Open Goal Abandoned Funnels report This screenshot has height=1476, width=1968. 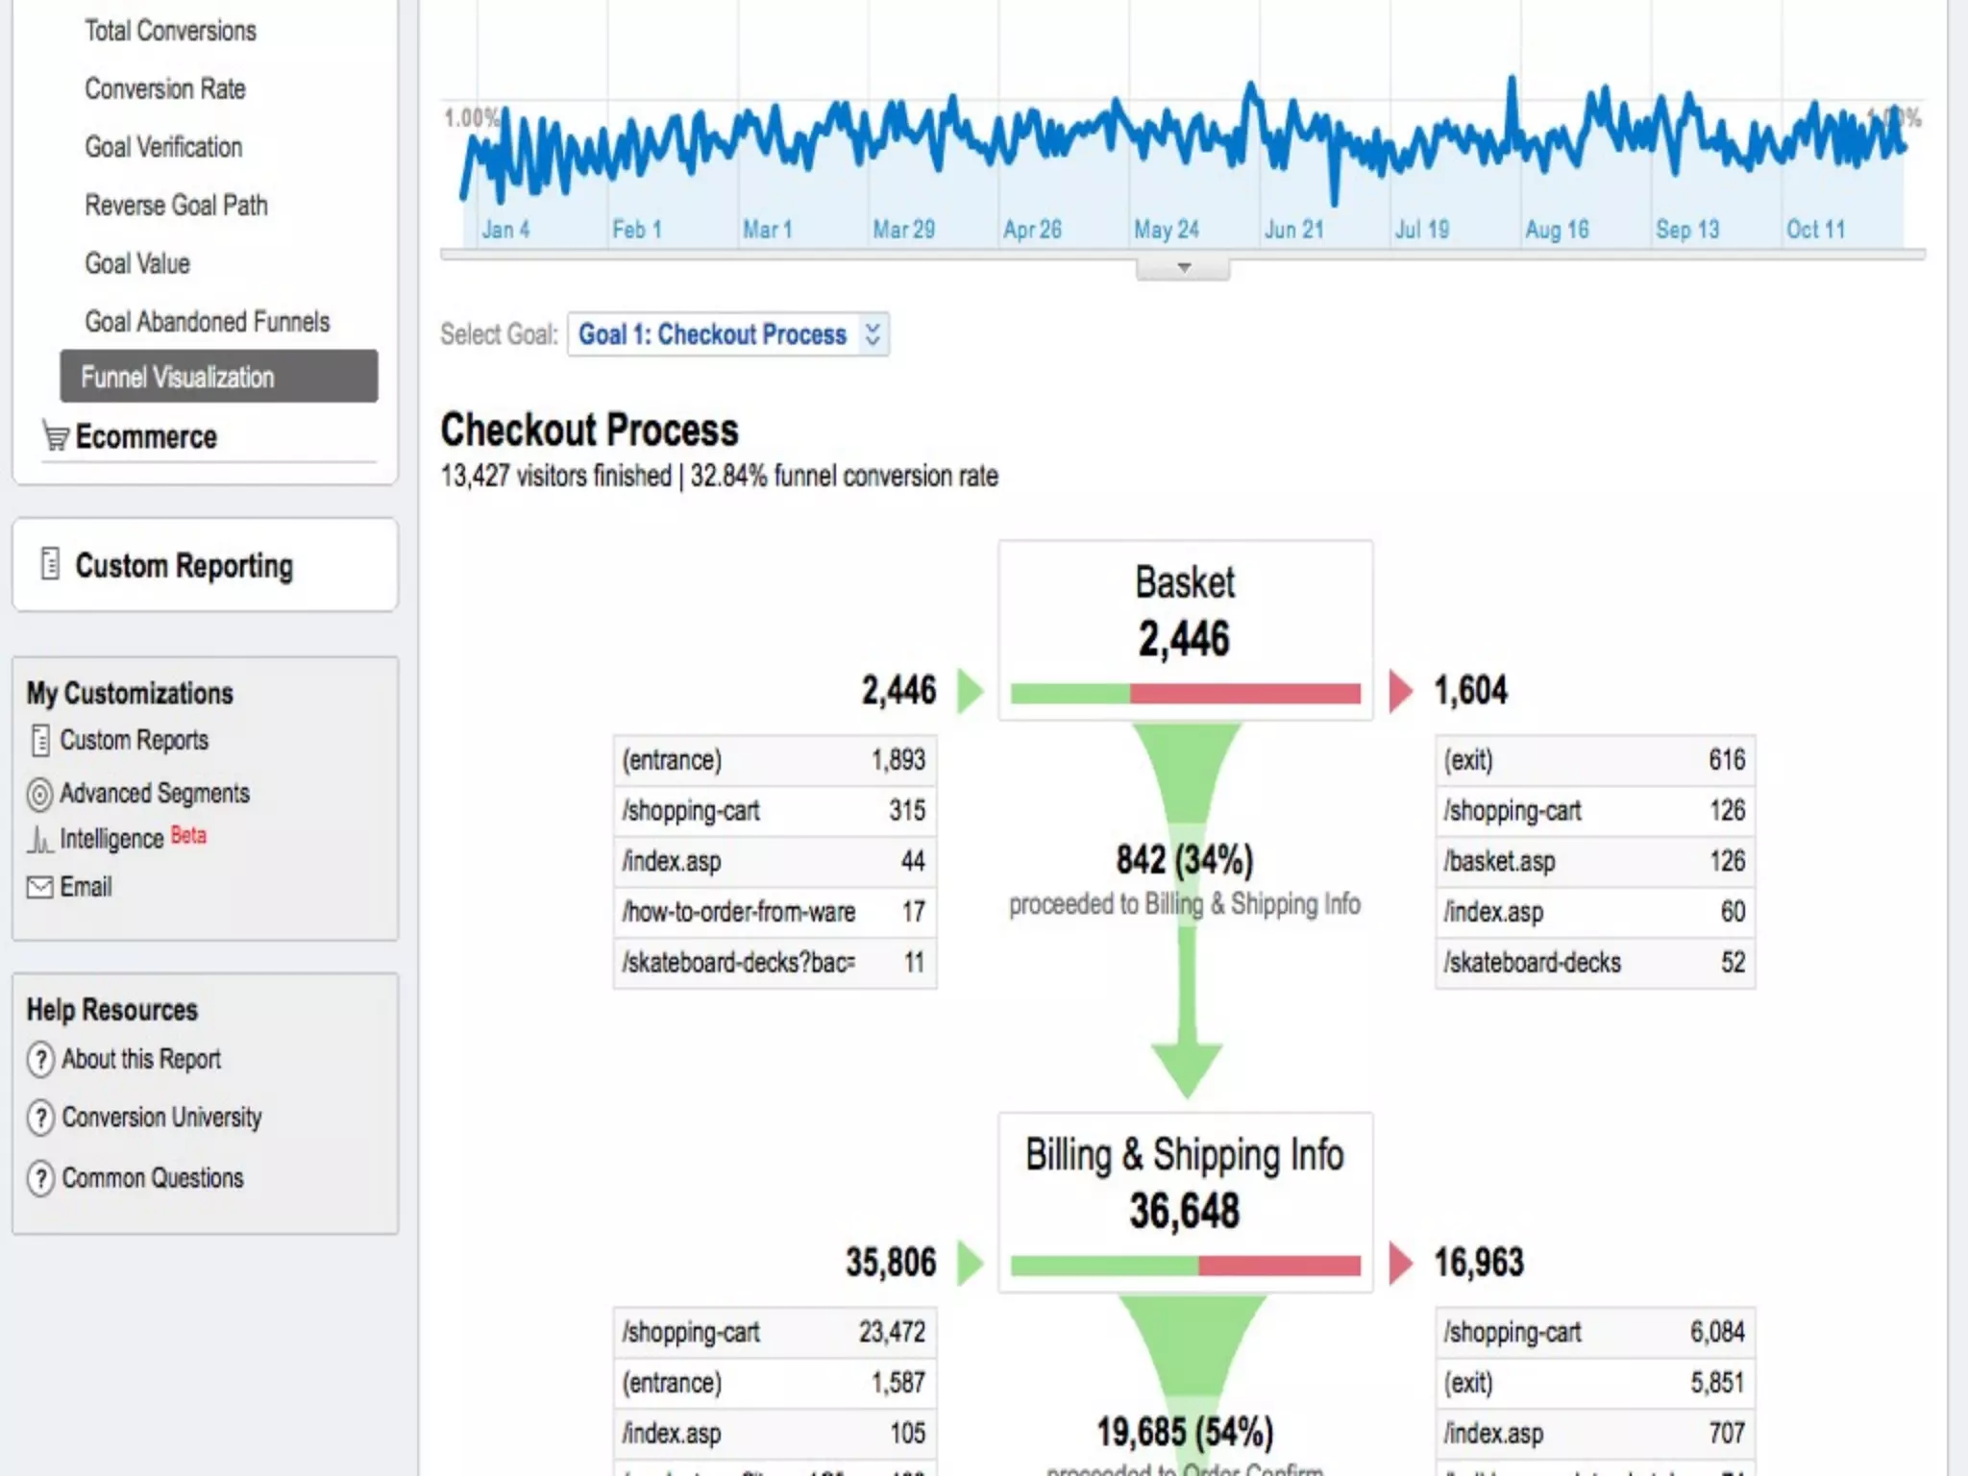(207, 321)
